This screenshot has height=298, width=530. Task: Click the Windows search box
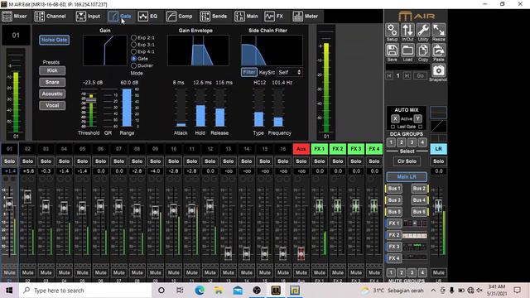[85, 291]
